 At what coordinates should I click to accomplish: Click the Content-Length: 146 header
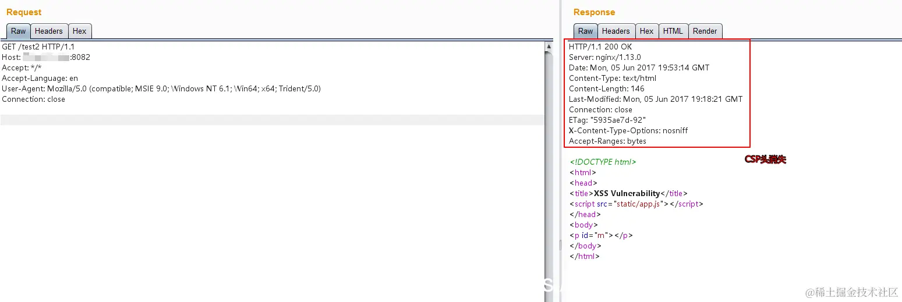[x=607, y=88]
